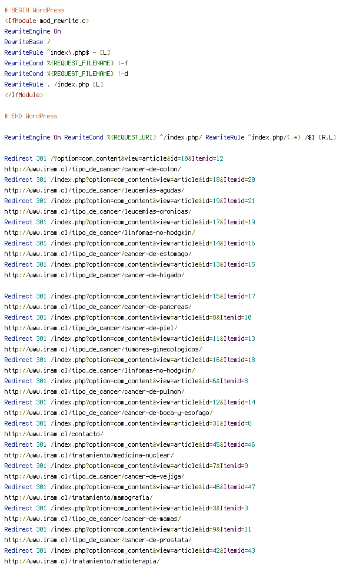Screen dimensions: 353x571
Task: Click the redirect line with id=7&Itemid=9
Action: [x=126, y=466]
